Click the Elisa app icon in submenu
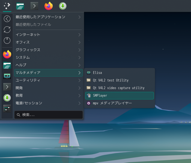Image resolution: width=191 pixels, height=163 pixels. coord(89,73)
